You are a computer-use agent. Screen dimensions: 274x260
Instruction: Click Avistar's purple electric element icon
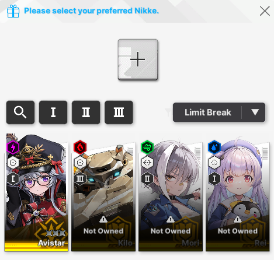click(x=13, y=147)
